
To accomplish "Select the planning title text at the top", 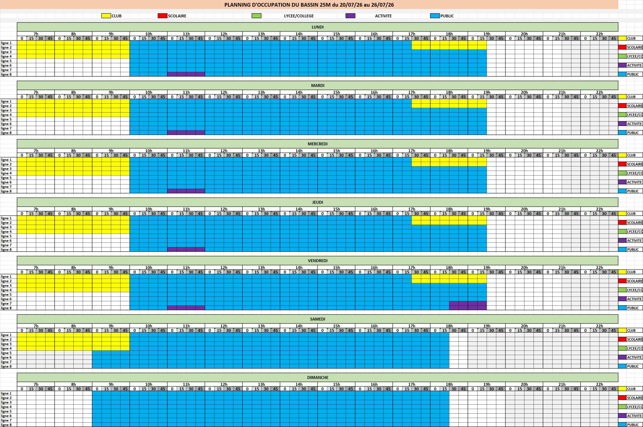I will (x=309, y=5).
